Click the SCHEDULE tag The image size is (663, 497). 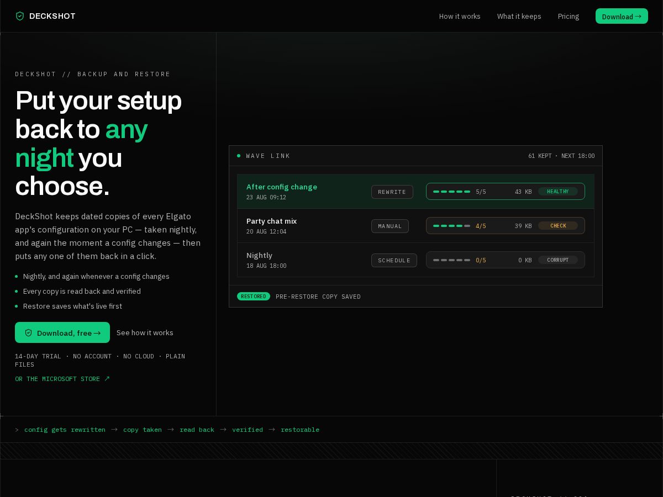pos(394,260)
